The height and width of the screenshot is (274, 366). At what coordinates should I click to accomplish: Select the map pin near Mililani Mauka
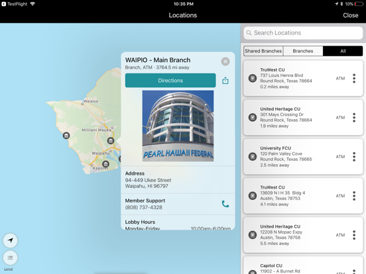(x=111, y=140)
